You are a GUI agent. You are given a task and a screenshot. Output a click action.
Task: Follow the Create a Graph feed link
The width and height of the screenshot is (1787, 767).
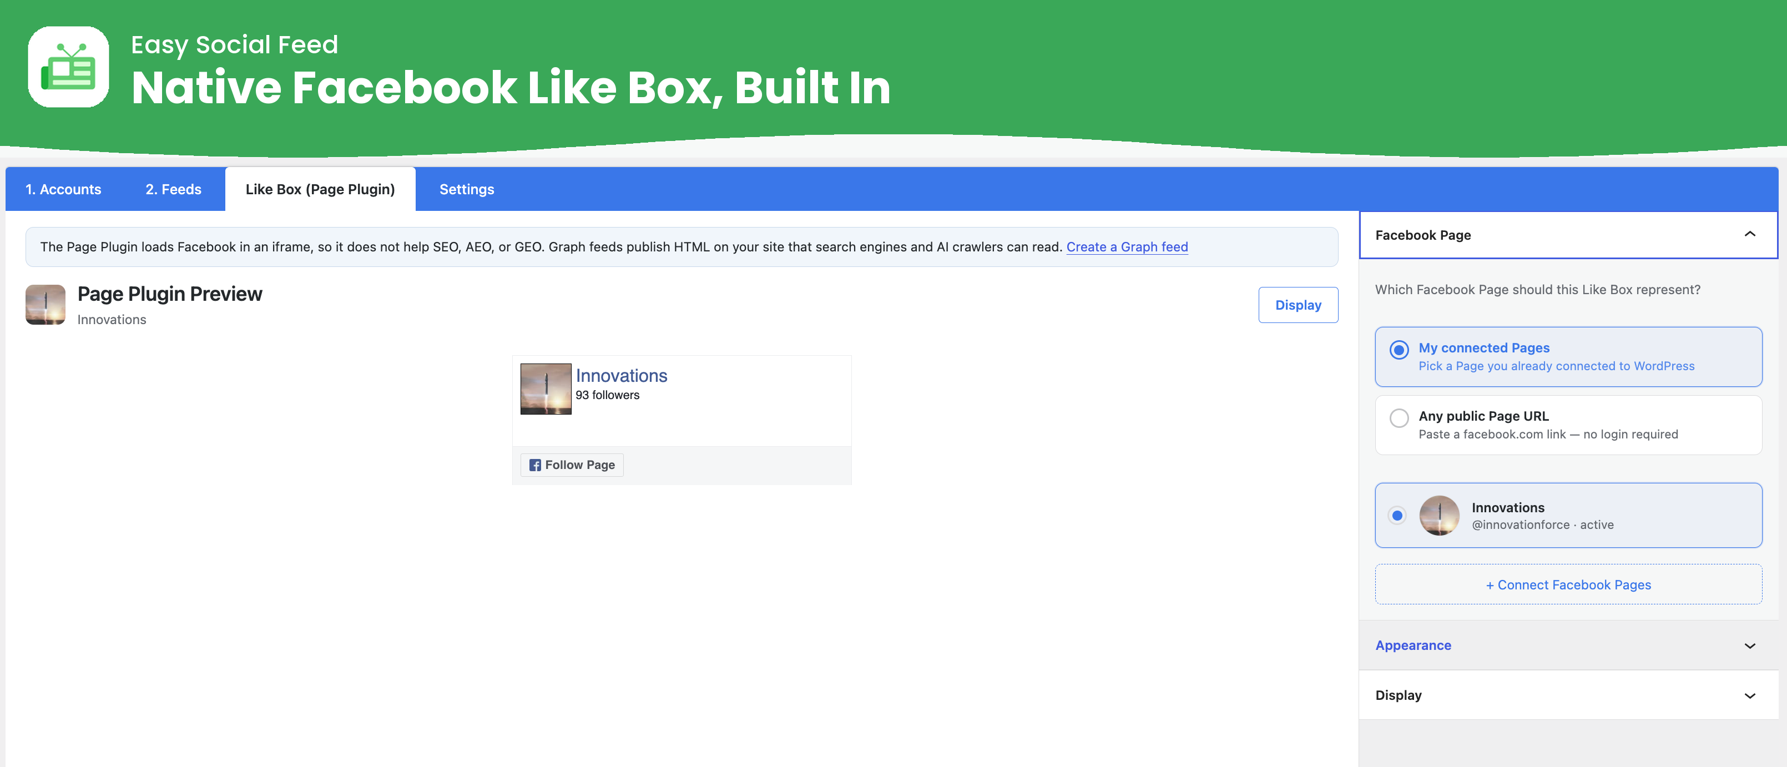click(1127, 247)
